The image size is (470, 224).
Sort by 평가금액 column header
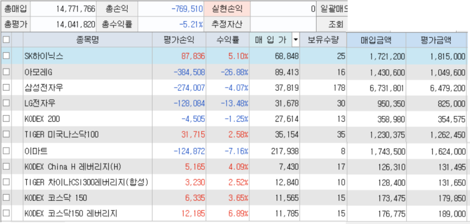point(436,40)
